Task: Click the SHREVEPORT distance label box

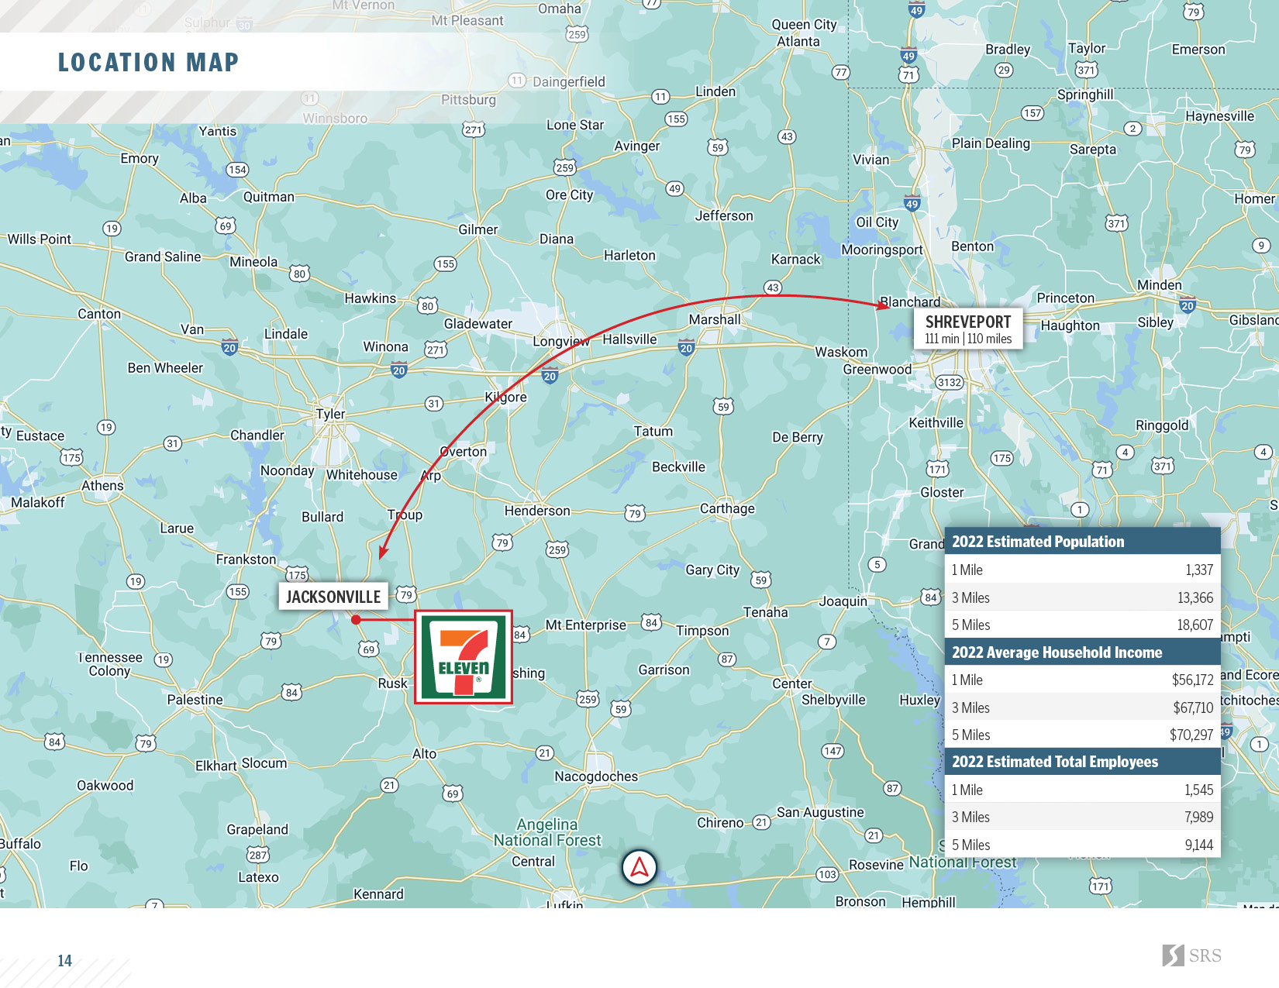Action: tap(968, 329)
